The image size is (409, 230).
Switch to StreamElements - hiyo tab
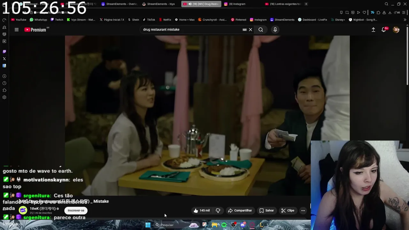[x=160, y=4]
